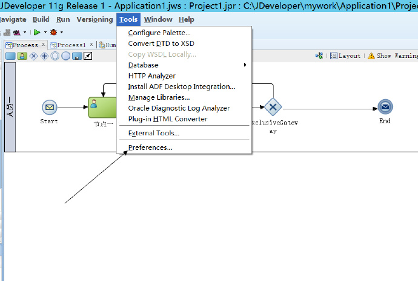This screenshot has width=418, height=281.
Task: Click the icon left of Layout
Action: coord(319,56)
